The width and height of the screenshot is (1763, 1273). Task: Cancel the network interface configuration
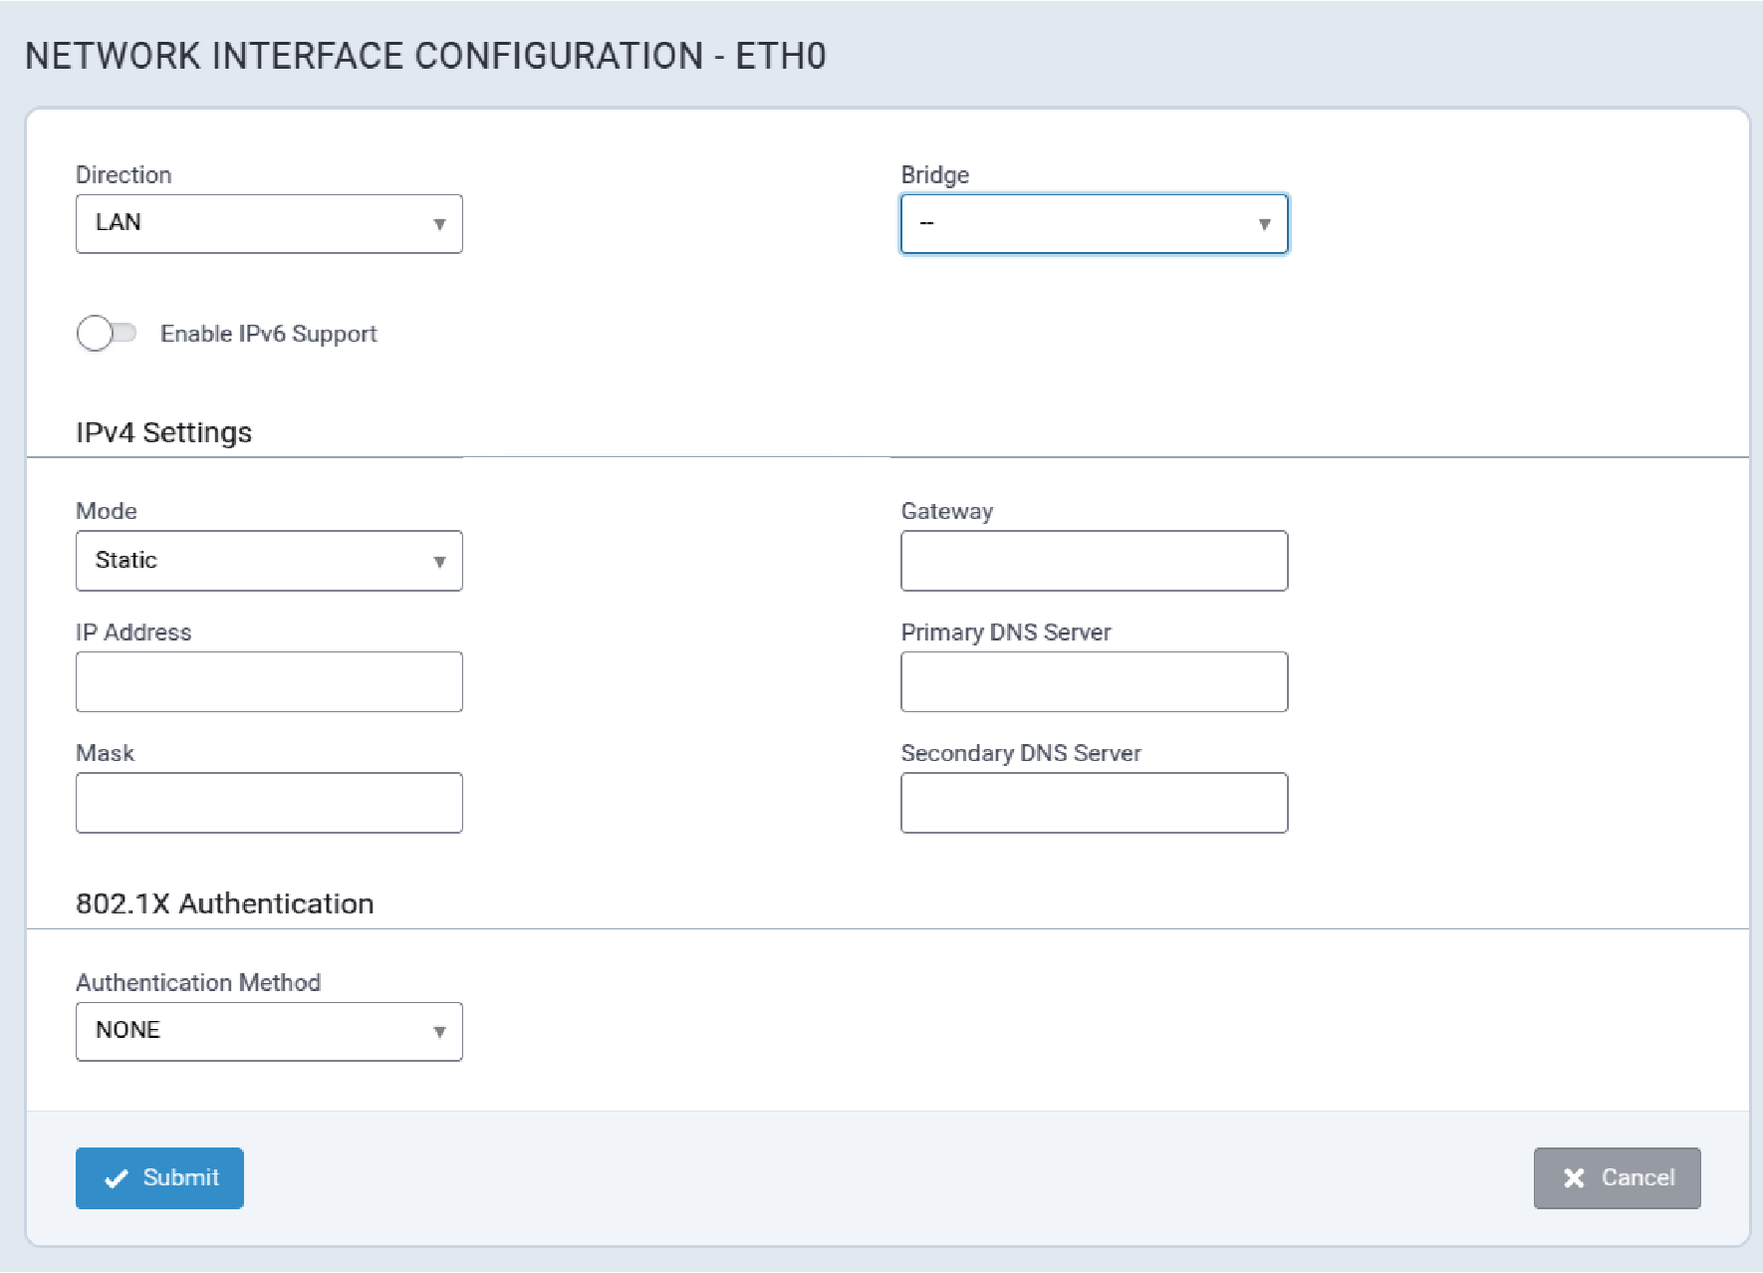(x=1617, y=1178)
